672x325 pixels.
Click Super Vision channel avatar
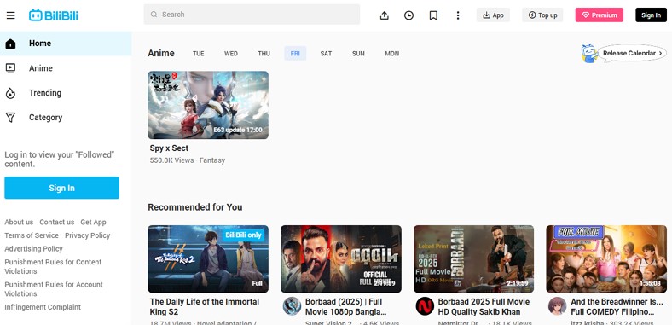(x=292, y=306)
